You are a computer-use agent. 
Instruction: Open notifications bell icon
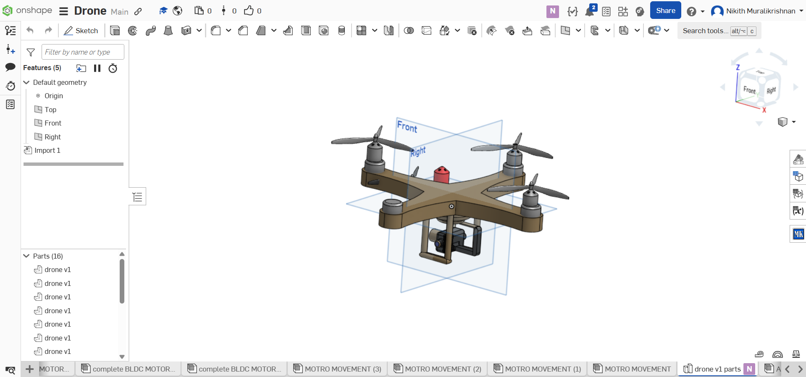[x=590, y=11]
